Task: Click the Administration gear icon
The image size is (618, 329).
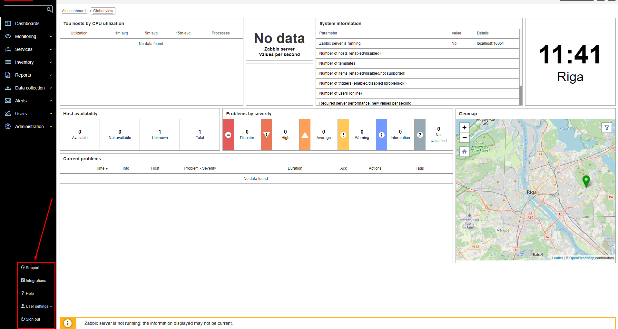Action: coord(8,127)
